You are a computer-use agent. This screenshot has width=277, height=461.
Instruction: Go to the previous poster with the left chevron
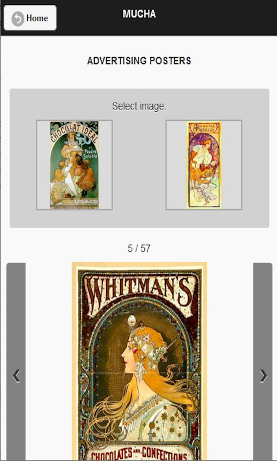coord(16,376)
